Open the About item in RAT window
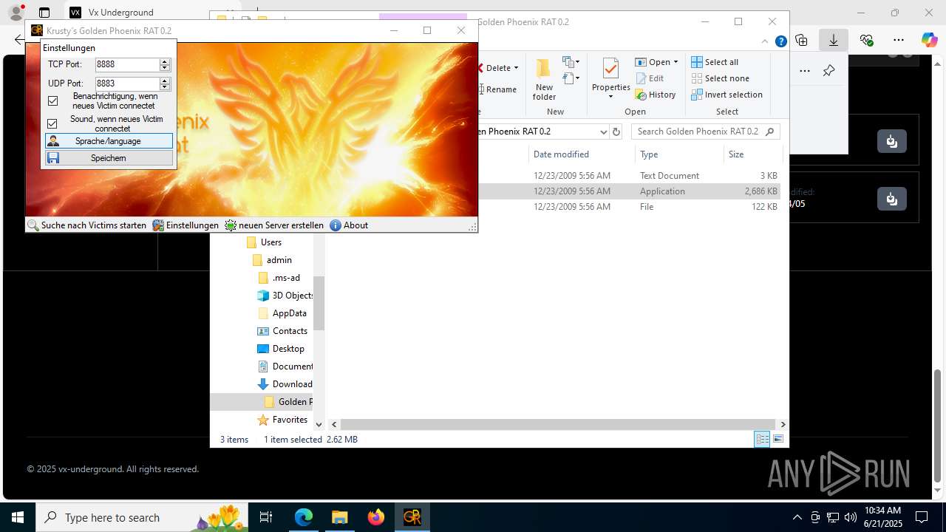The height and width of the screenshot is (532, 946). [349, 225]
